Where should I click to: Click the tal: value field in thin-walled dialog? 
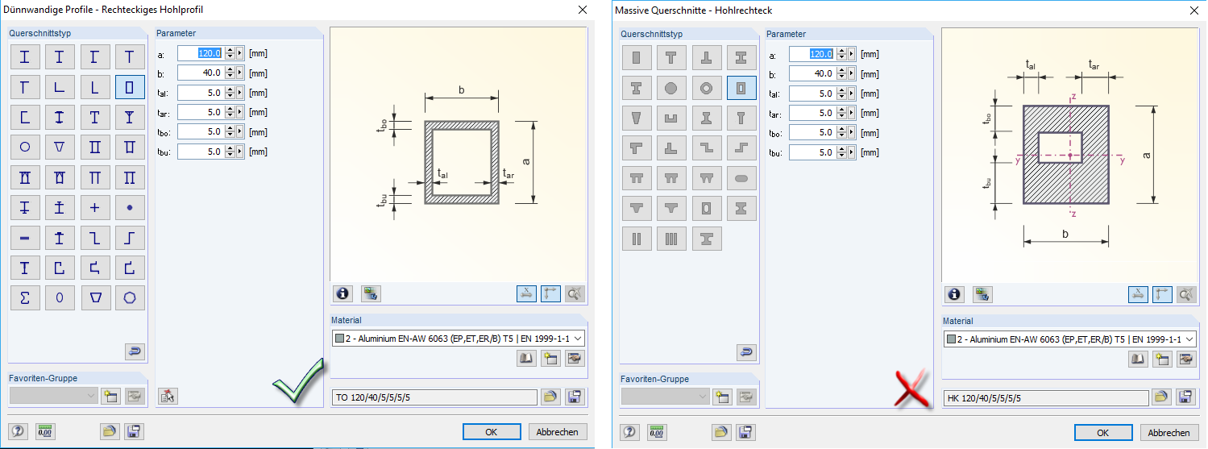point(201,93)
